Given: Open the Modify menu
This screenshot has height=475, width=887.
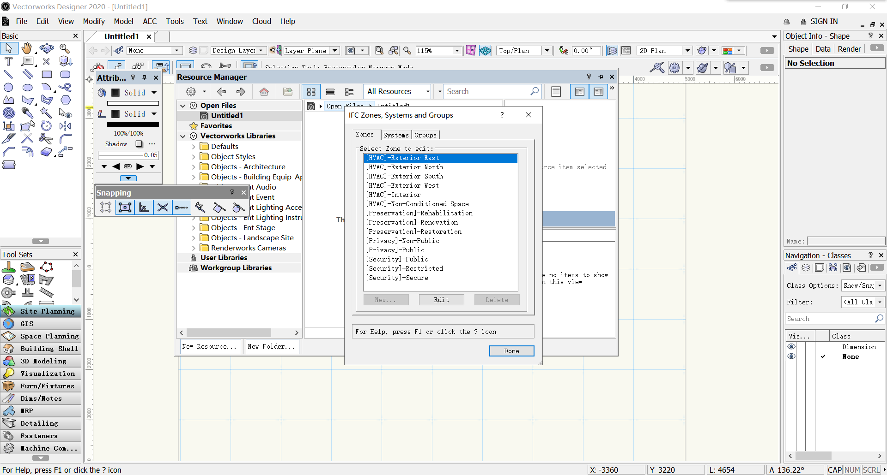Looking at the screenshot, I should [x=94, y=21].
